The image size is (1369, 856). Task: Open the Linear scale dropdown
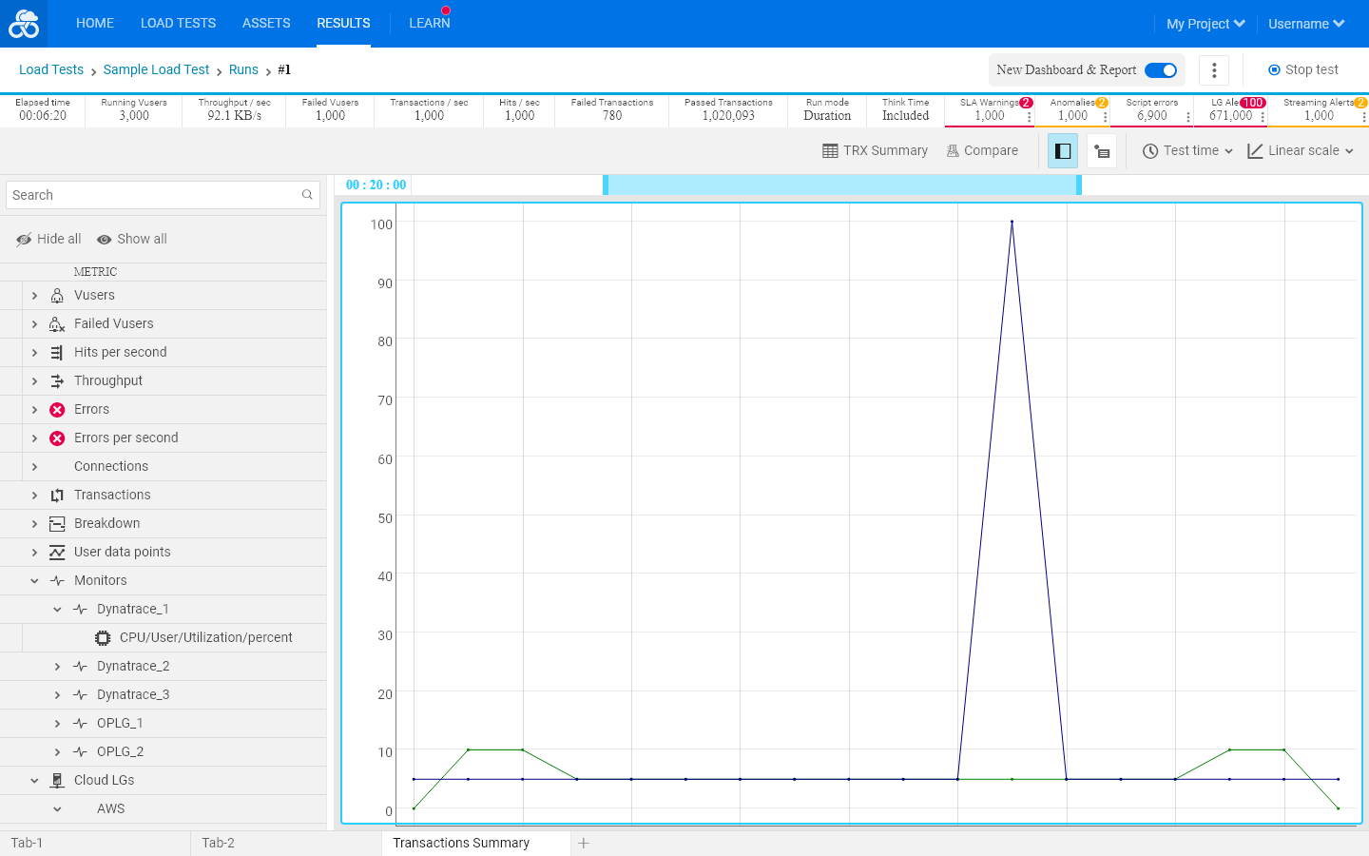[x=1301, y=151]
